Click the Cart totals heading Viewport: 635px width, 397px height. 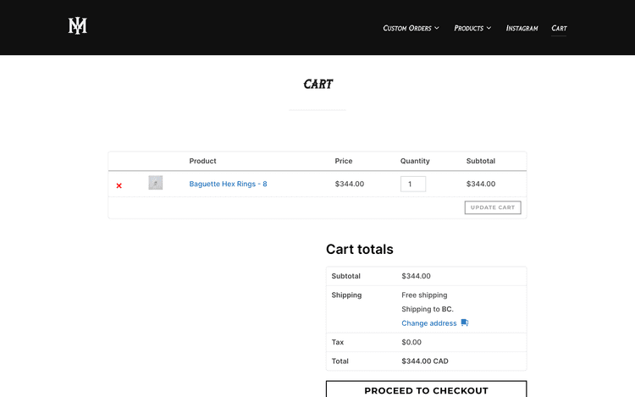(x=359, y=249)
